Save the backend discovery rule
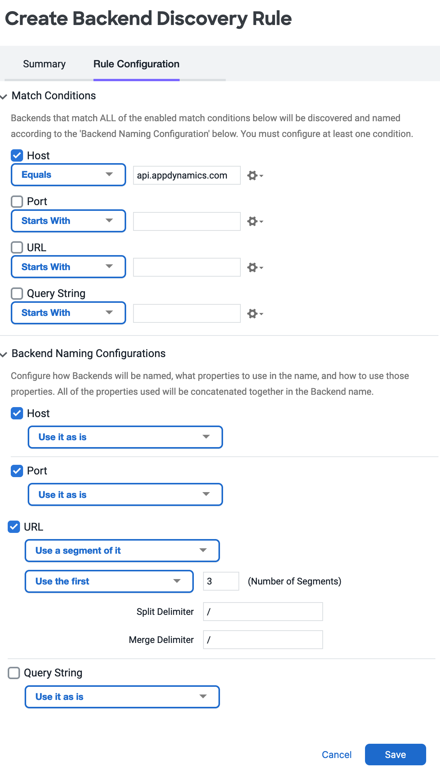The height and width of the screenshot is (778, 440). (395, 755)
